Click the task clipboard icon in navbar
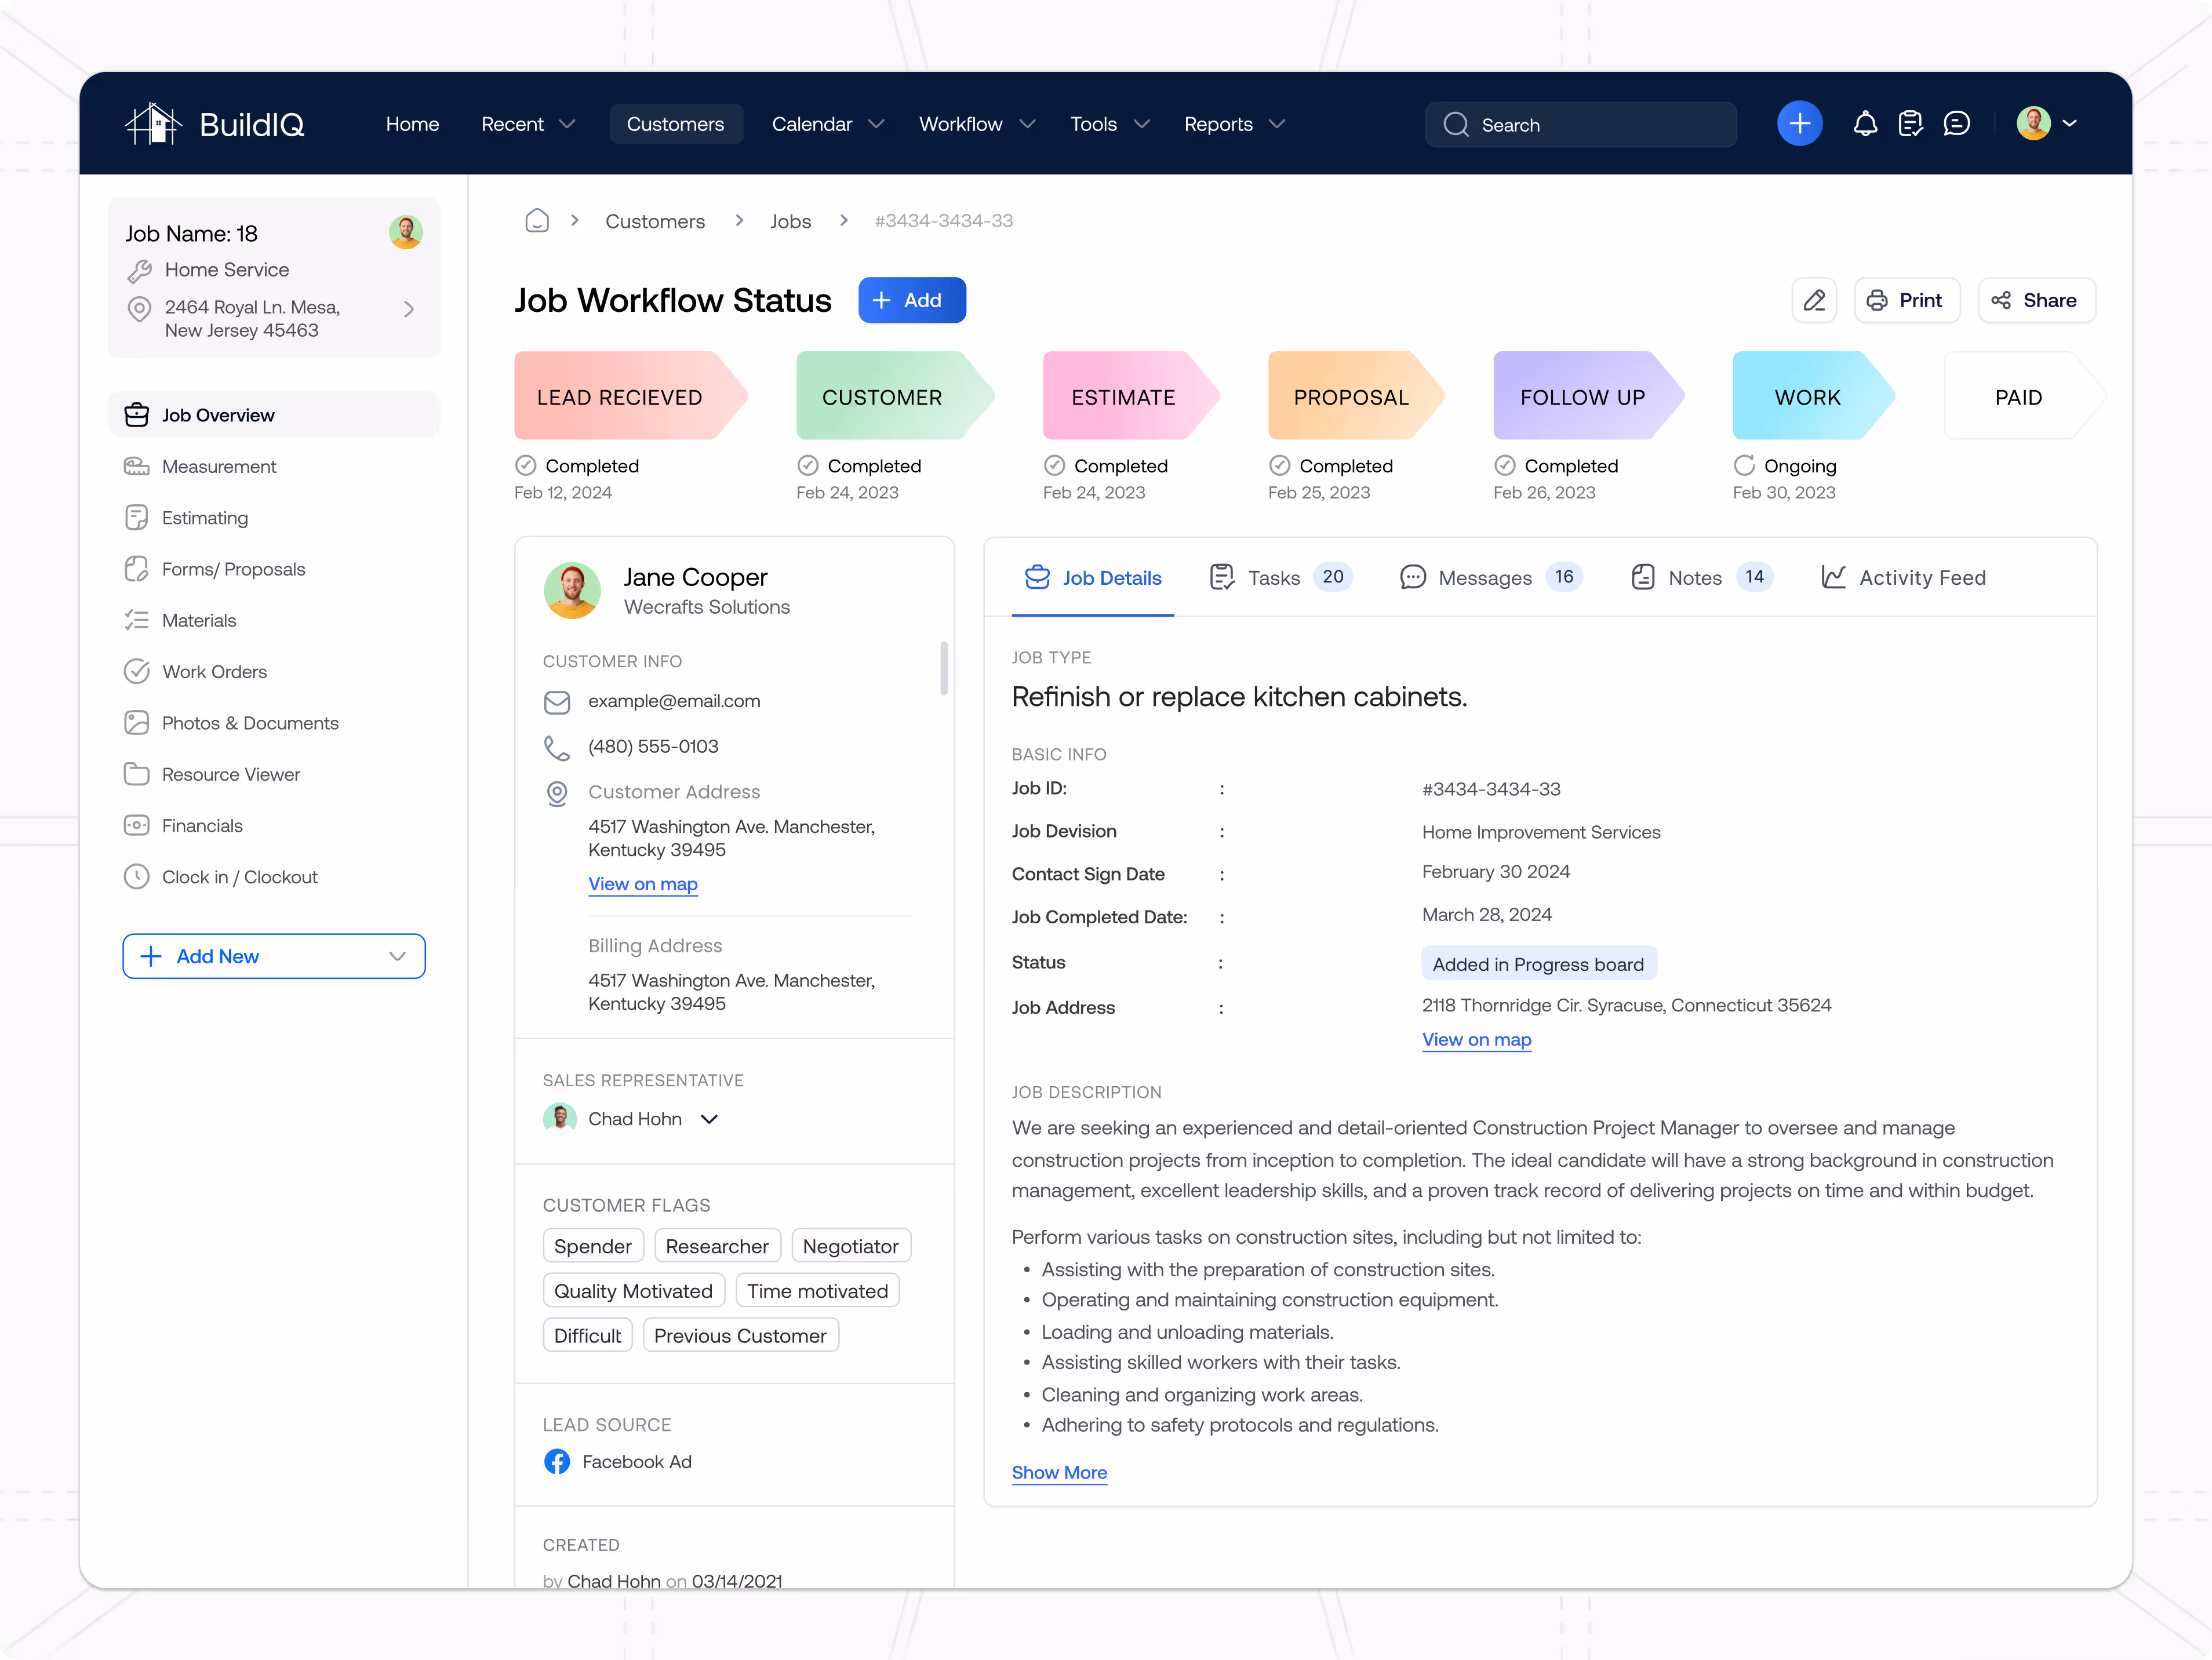The height and width of the screenshot is (1660, 2212). [x=1910, y=124]
